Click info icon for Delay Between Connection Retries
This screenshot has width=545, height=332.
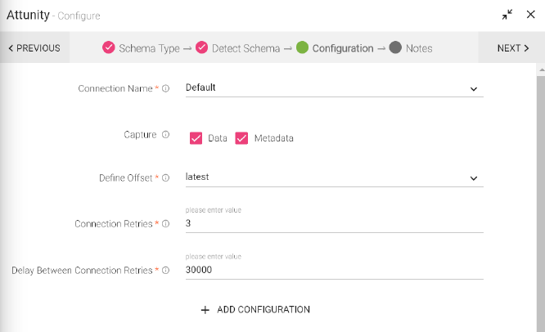(x=166, y=270)
